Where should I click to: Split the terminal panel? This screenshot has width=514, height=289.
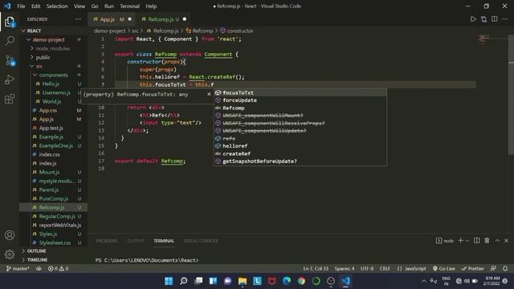coord(476,241)
